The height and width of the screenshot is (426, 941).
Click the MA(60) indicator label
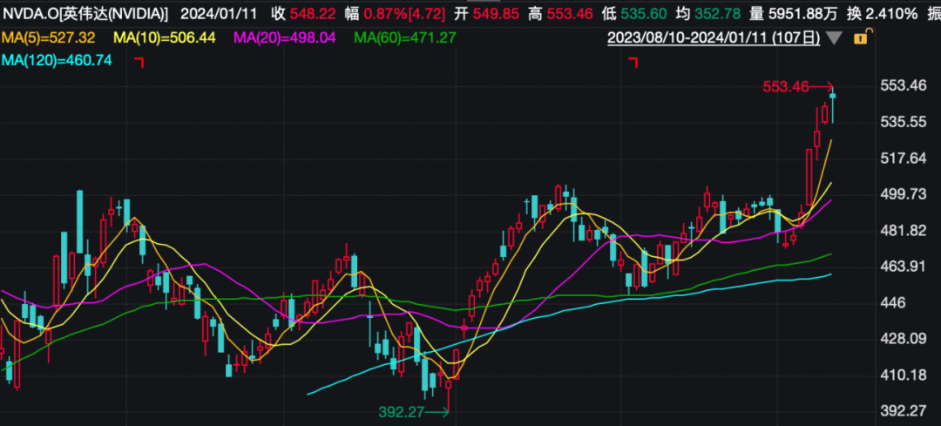[405, 38]
